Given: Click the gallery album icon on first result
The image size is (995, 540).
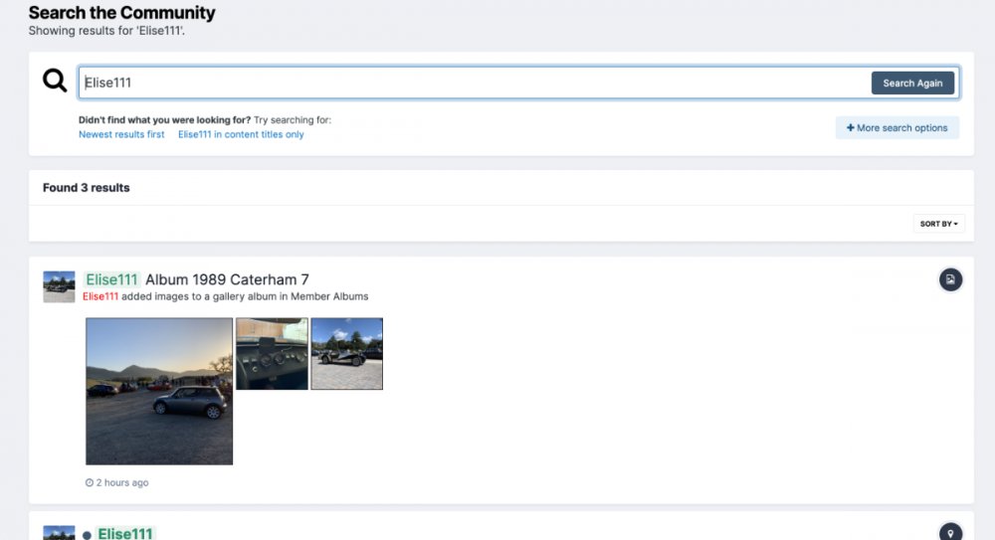Looking at the screenshot, I should coord(950,280).
